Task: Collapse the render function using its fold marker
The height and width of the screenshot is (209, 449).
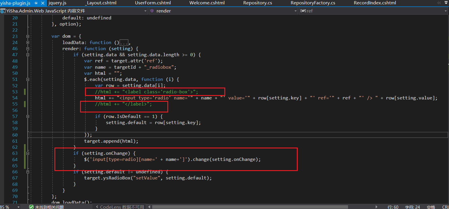Action: tap(28, 48)
